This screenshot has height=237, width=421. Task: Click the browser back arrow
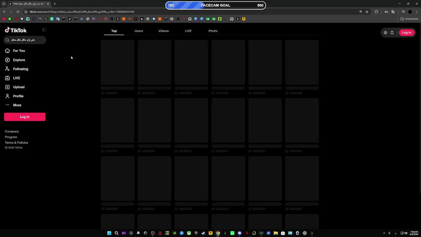(x=4, y=12)
